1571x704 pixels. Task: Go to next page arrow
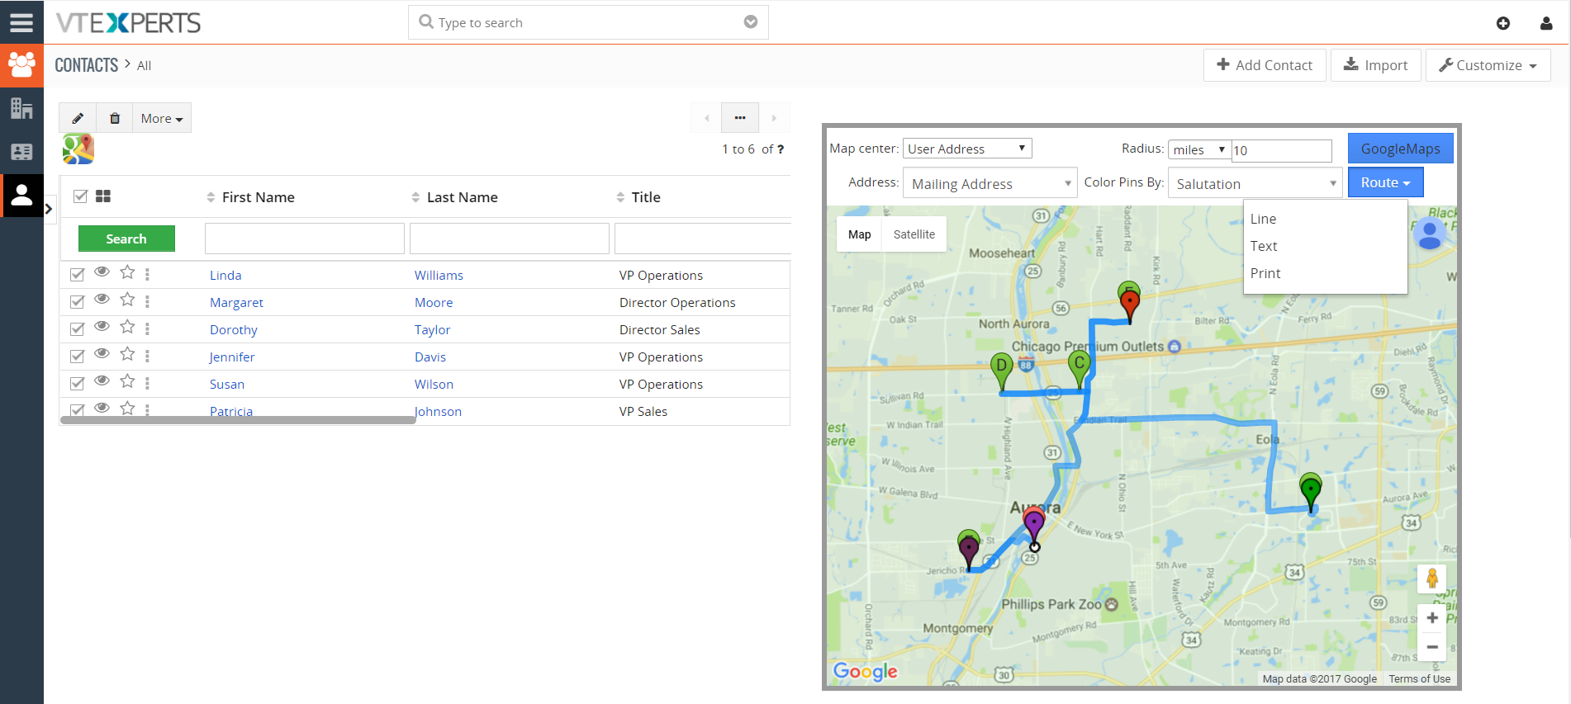(774, 118)
